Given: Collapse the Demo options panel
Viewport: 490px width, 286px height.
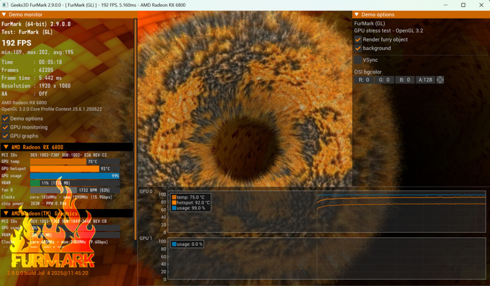Looking at the screenshot, I should click(x=357, y=14).
